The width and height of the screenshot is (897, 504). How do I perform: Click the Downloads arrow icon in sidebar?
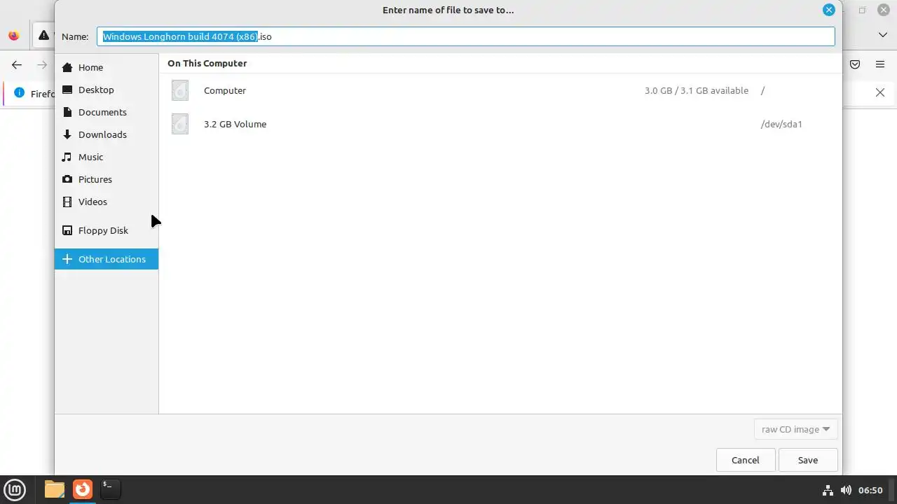point(67,134)
